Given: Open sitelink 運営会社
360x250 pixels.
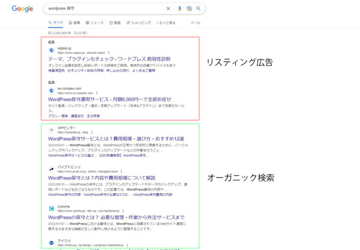Looking at the screenshot, I should pos(77,116).
